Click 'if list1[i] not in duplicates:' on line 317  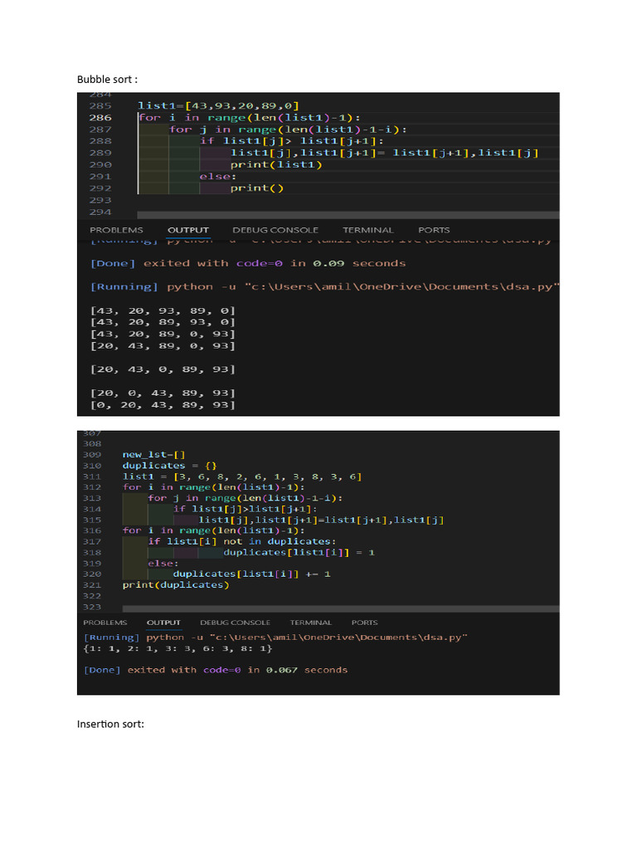pyautogui.click(x=242, y=541)
